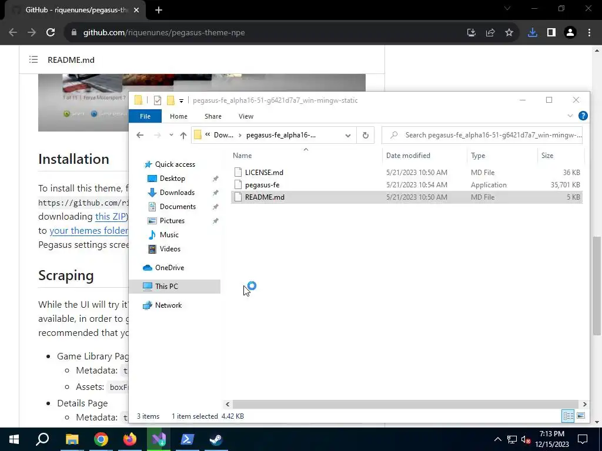
Task: Switch to the Share ribbon tab
Action: coord(213,116)
